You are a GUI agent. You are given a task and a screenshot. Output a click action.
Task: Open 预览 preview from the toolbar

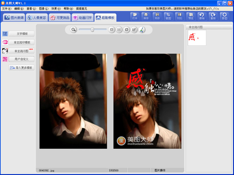point(191,16)
